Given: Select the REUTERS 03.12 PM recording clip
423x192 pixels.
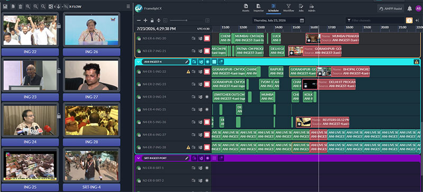Looking at the screenshot, I should (323, 122).
